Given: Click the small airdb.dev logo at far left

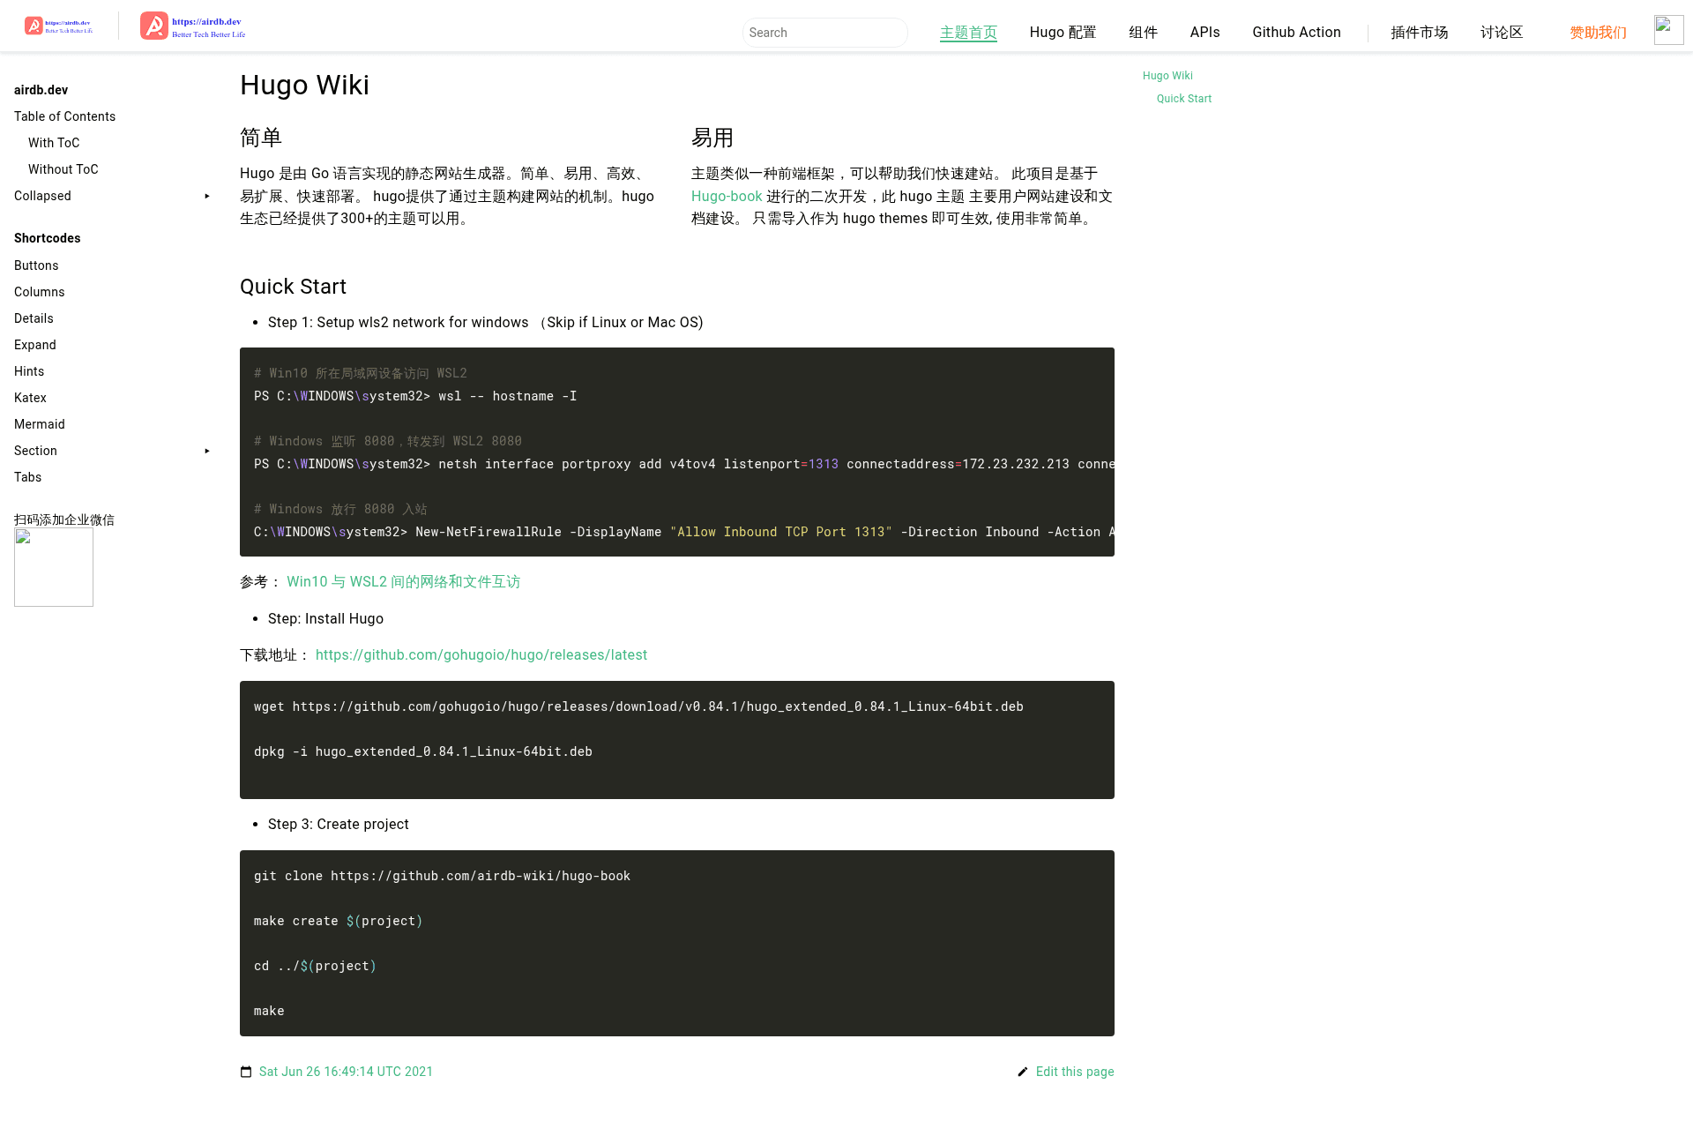Looking at the screenshot, I should [x=59, y=26].
